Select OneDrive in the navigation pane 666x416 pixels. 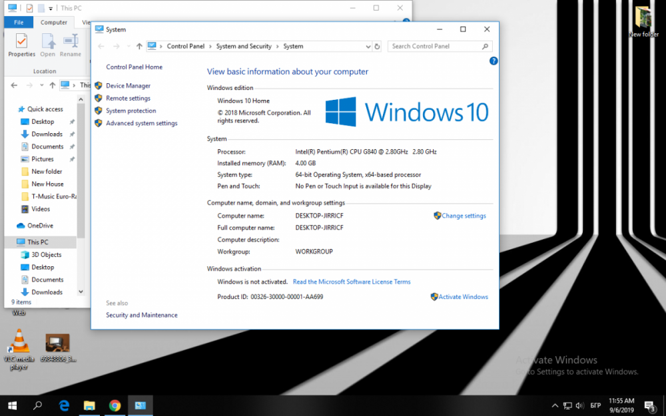[x=40, y=226]
